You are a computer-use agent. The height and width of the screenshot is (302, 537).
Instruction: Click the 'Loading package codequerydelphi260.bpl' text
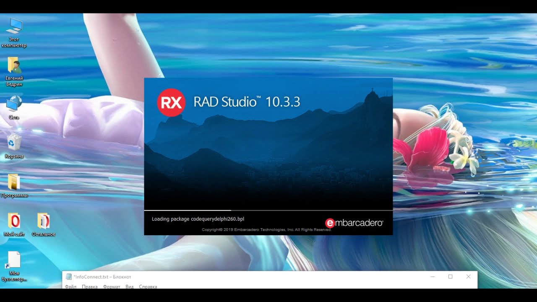198,219
